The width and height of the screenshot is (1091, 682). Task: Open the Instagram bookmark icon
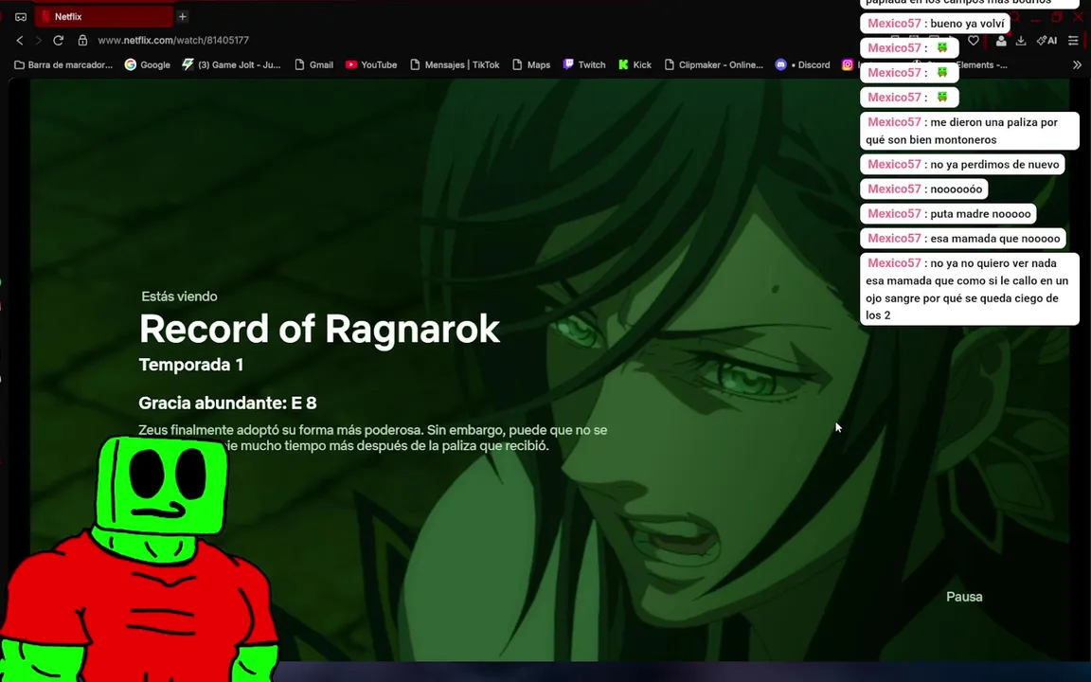tap(848, 64)
